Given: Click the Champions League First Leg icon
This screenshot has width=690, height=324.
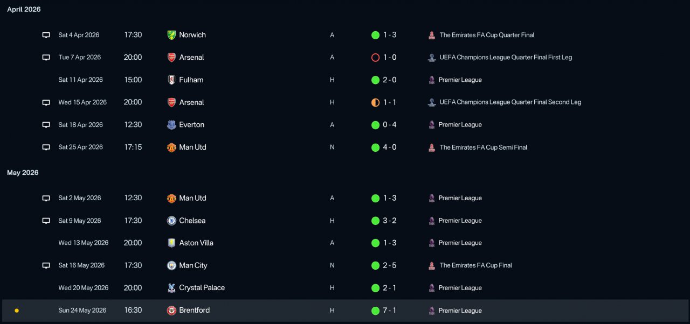Looking at the screenshot, I should (x=431, y=58).
